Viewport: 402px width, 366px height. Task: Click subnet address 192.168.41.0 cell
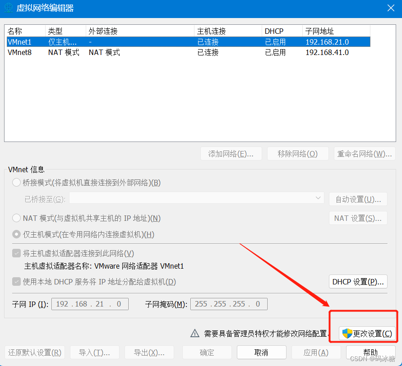(x=327, y=52)
